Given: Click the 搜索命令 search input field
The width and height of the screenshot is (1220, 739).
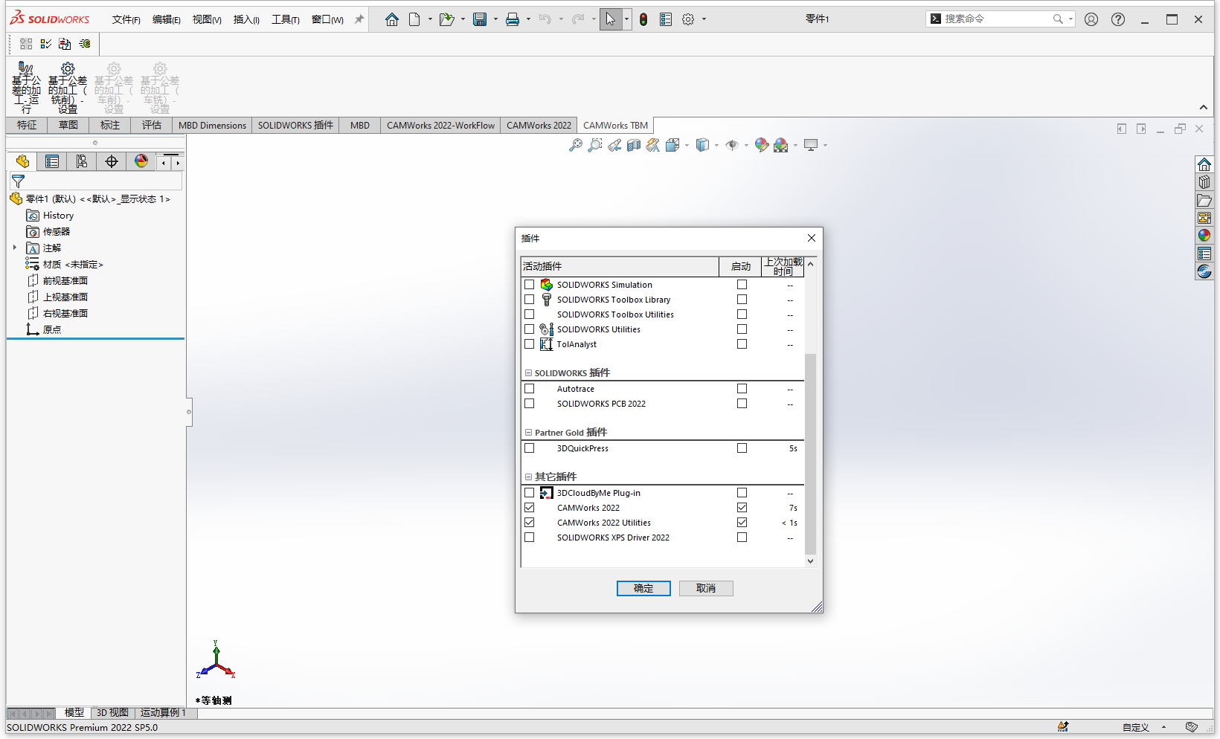Looking at the screenshot, I should tap(997, 19).
